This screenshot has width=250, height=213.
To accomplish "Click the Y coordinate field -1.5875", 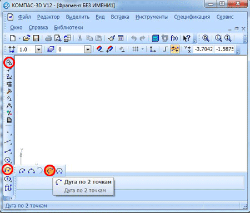I will click(224, 49).
